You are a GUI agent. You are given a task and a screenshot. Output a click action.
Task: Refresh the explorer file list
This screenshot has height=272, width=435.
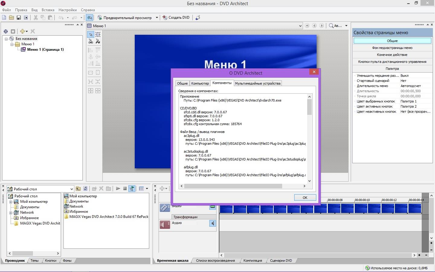[x=85, y=189]
